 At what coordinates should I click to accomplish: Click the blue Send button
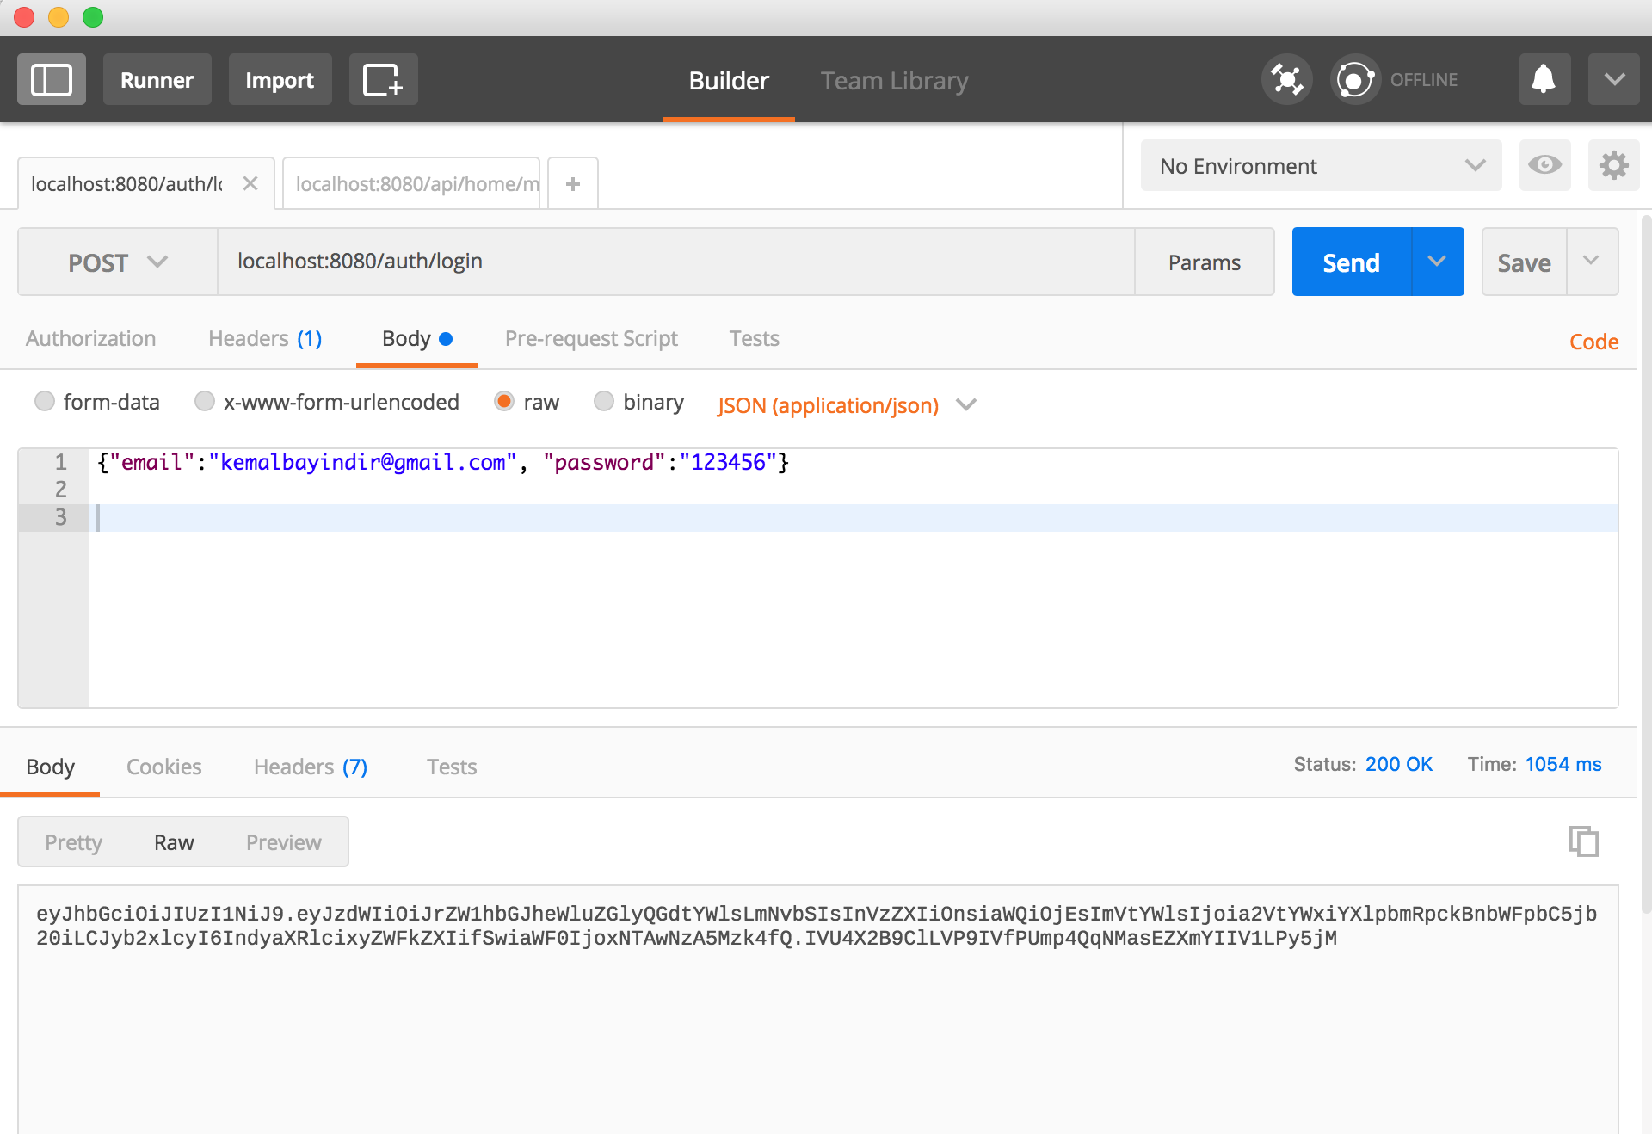[1351, 262]
